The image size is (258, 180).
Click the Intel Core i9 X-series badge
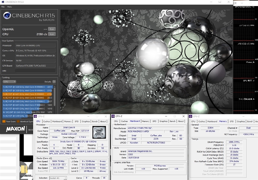tap(99, 132)
